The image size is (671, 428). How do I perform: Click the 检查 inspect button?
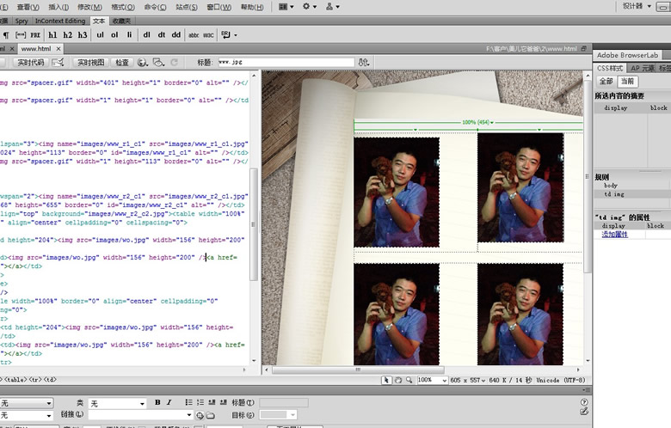coord(122,63)
